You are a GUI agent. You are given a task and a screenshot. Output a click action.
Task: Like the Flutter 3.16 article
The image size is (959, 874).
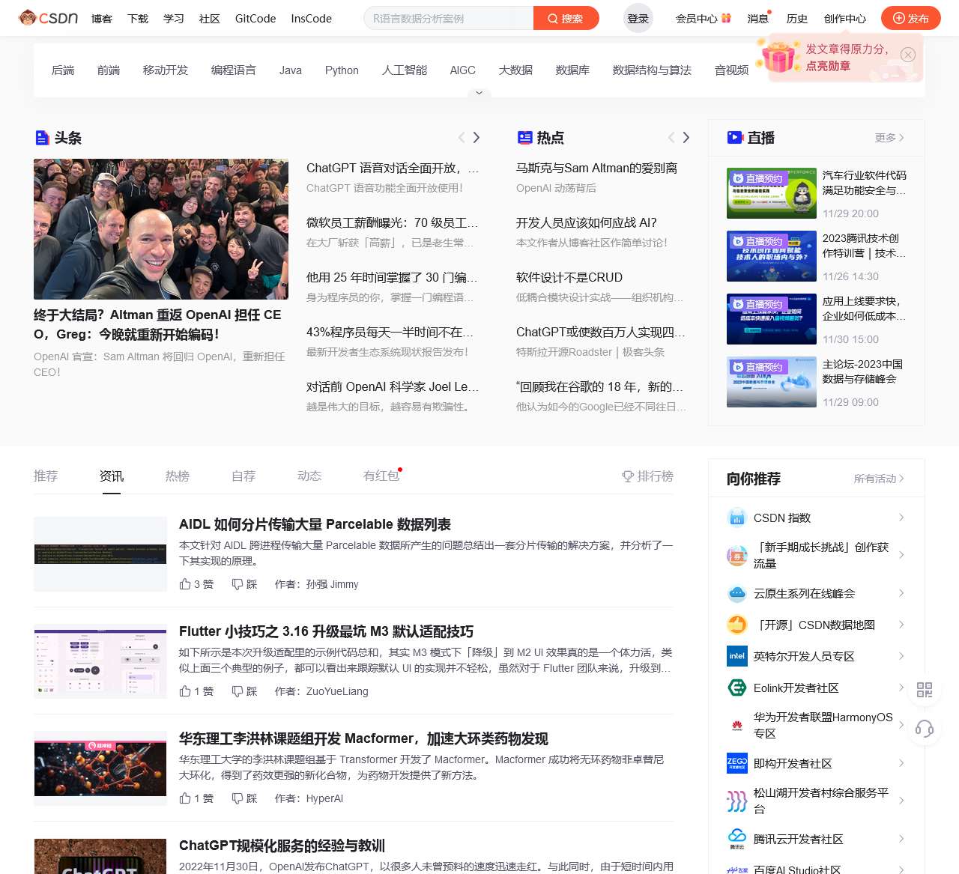(185, 691)
